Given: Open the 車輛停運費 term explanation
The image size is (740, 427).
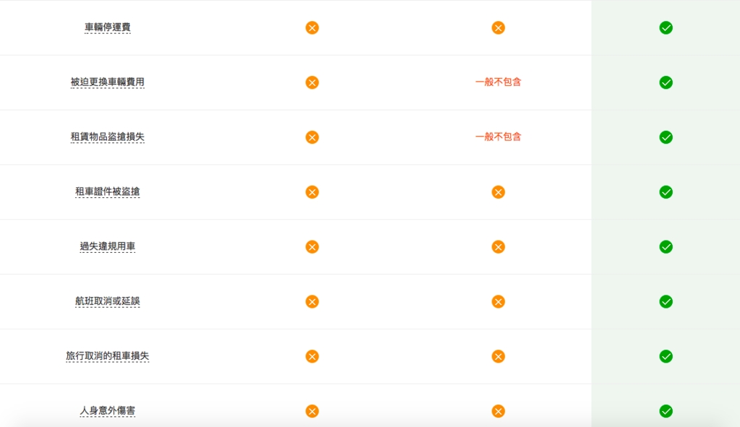Looking at the screenshot, I should pos(108,27).
